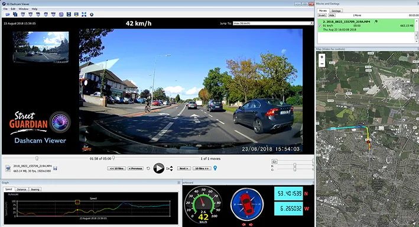This screenshot has width=419, height=227.
Task: Click the purple layout toolbar icon
Action: pyautogui.click(x=61, y=14)
